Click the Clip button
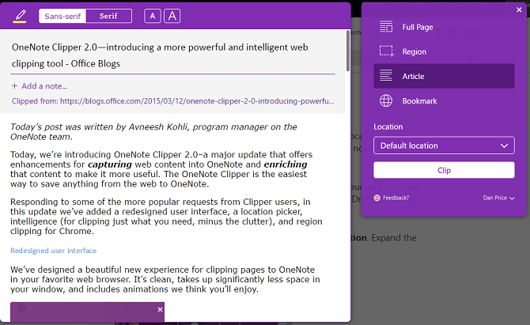This screenshot has height=325, width=530. 444,170
